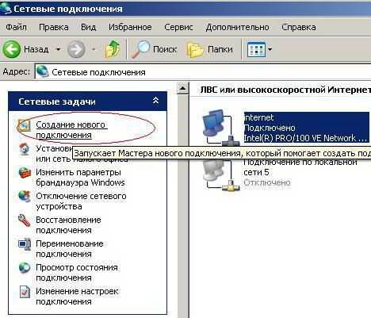Click the Views grid icon

(x=256, y=49)
